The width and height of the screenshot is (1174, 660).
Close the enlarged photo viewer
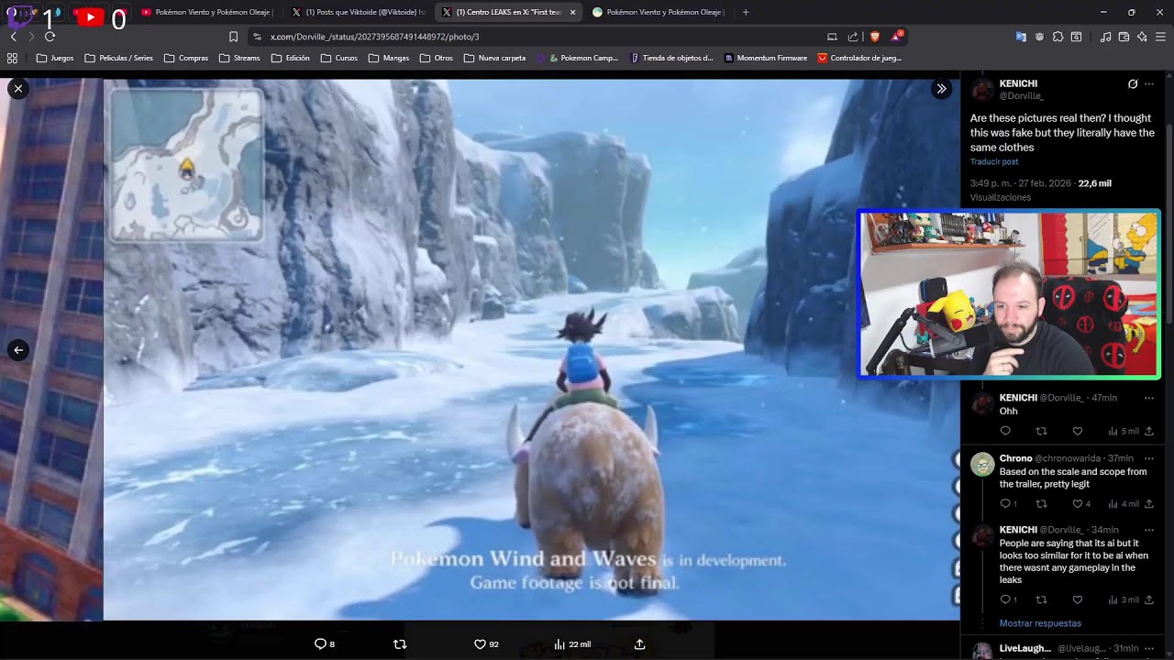pyautogui.click(x=18, y=88)
